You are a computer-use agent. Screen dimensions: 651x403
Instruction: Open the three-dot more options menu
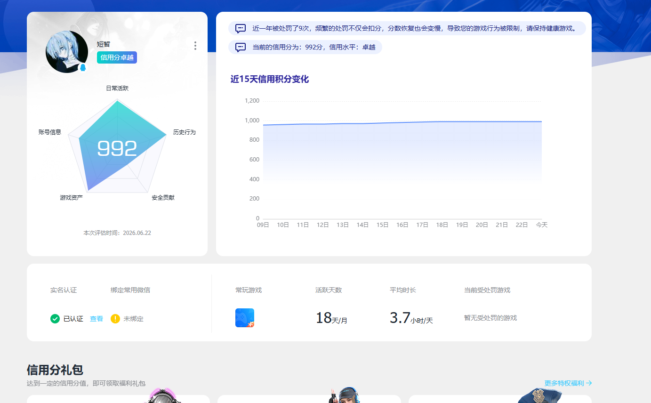point(195,46)
